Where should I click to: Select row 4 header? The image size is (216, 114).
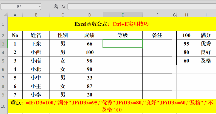click(4, 52)
